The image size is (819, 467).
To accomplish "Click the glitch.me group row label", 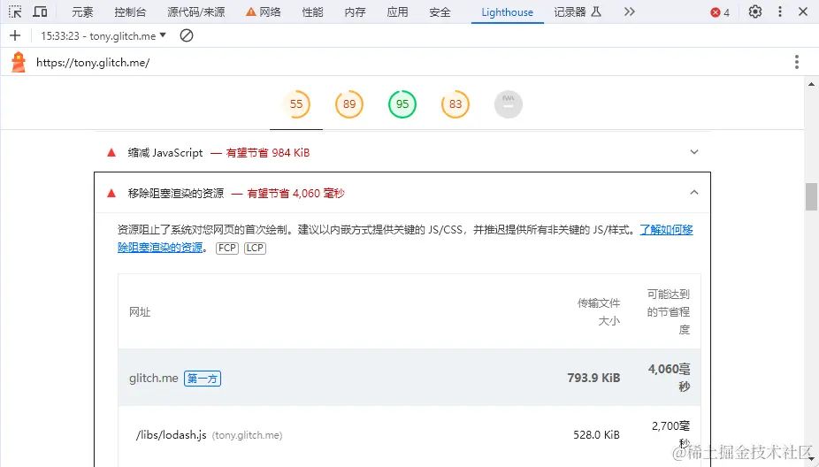I will [154, 379].
